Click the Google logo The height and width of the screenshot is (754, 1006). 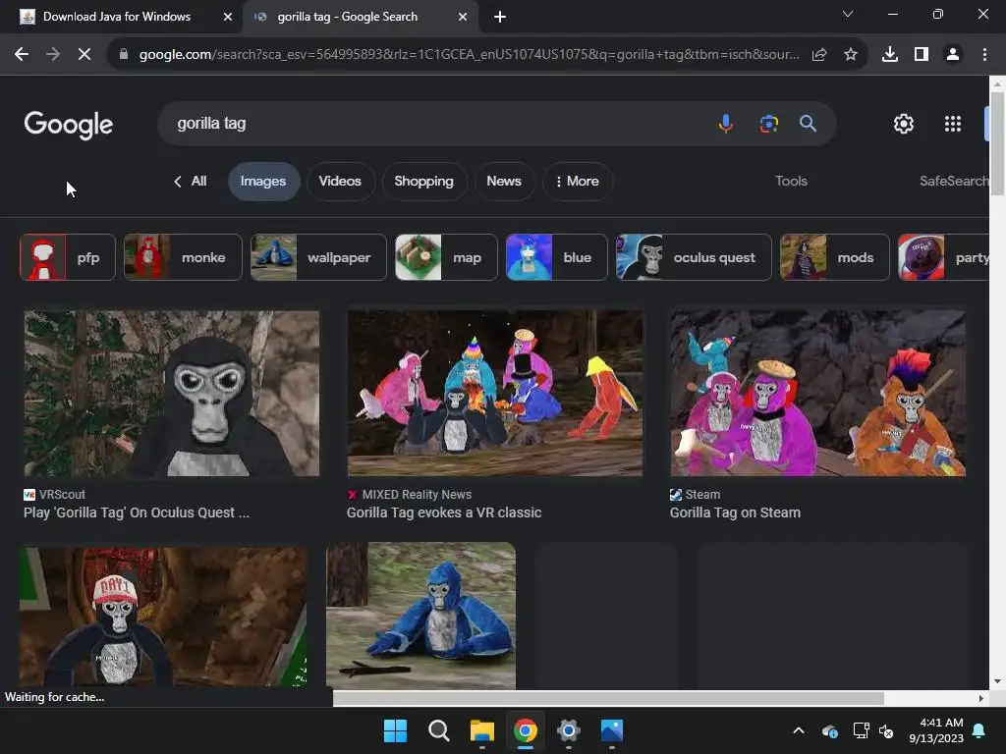(69, 125)
